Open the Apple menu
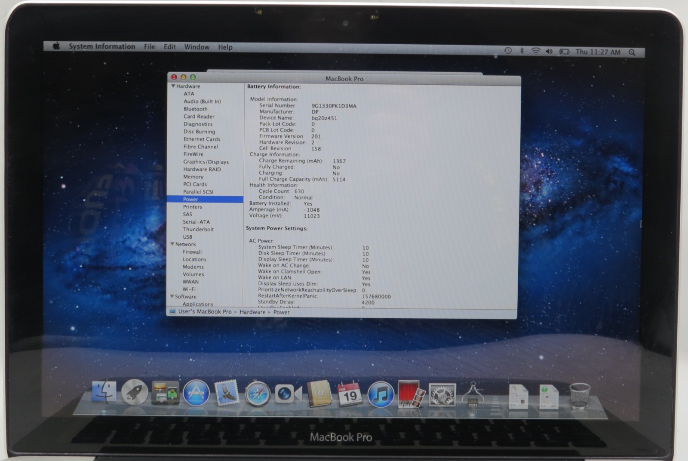The height and width of the screenshot is (461, 688). click(56, 46)
